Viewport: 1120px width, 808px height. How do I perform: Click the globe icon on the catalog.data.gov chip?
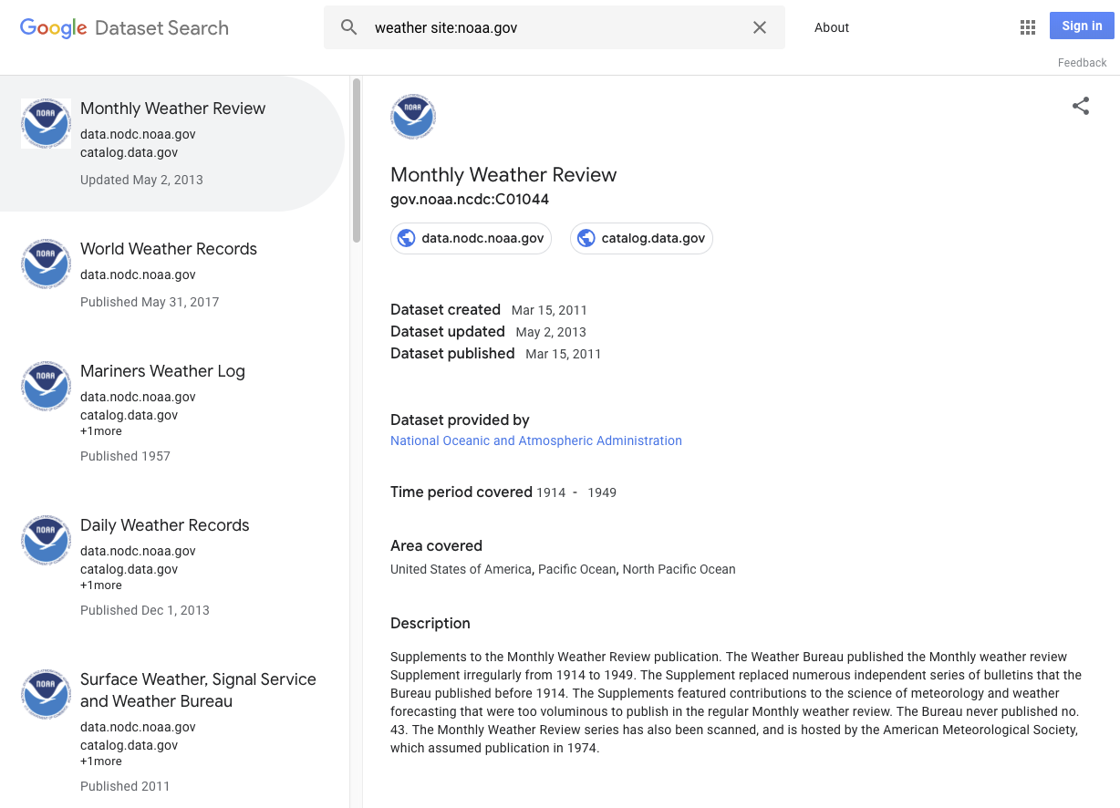pyautogui.click(x=585, y=238)
